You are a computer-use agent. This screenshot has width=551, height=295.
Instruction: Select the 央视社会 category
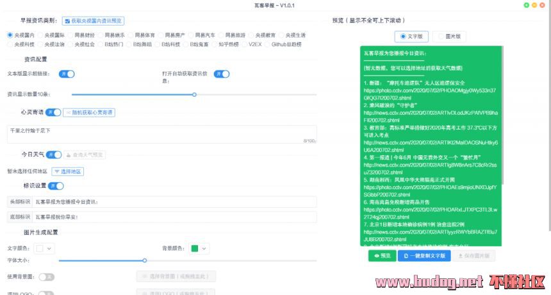click(x=81, y=44)
